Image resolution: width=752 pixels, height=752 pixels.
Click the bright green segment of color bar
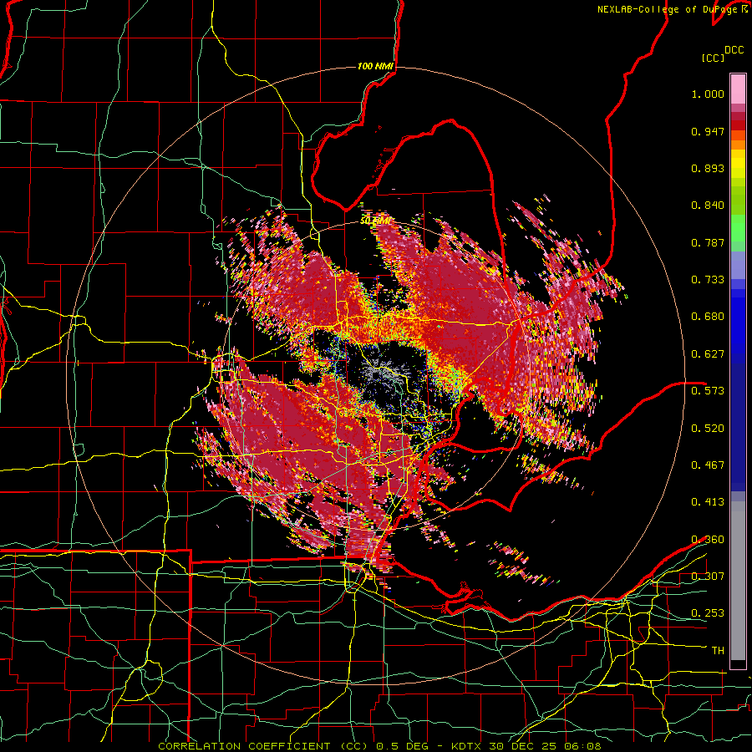point(738,227)
